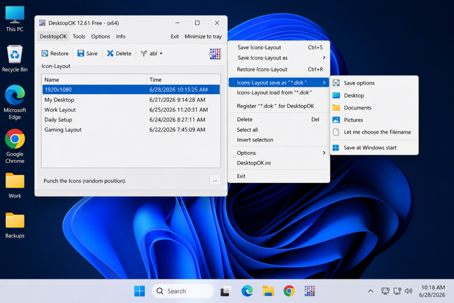Click the ellipsis button beside Punch the Icons
This screenshot has height=303, width=454.
coord(215,180)
